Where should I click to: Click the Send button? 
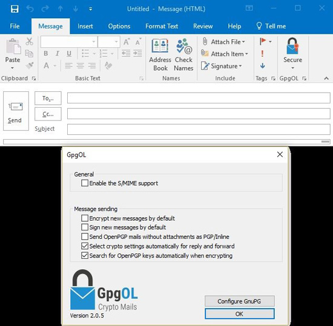pyautogui.click(x=16, y=111)
